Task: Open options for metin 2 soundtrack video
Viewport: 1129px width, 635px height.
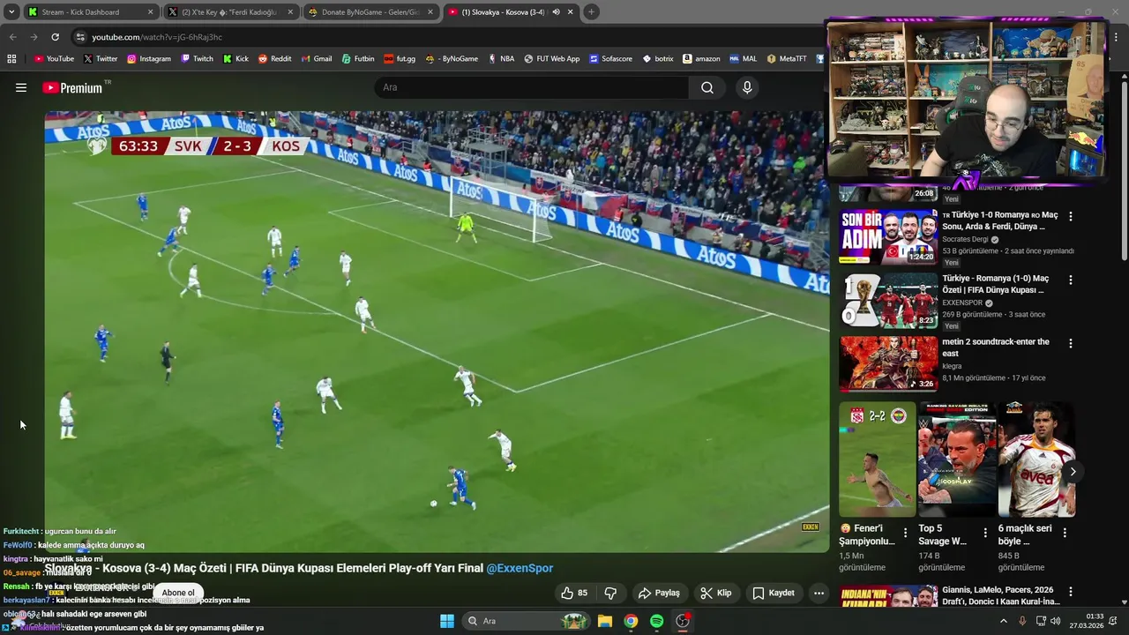Action: point(1071,343)
